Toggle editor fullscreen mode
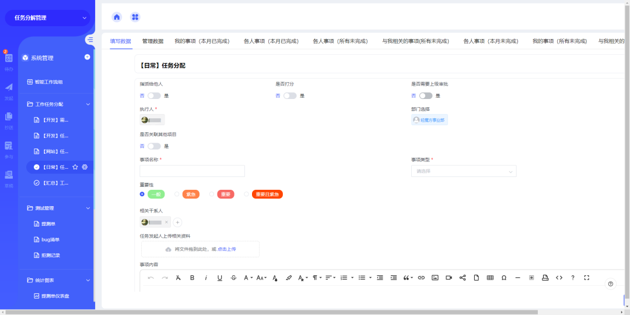The width and height of the screenshot is (630, 315). click(587, 278)
